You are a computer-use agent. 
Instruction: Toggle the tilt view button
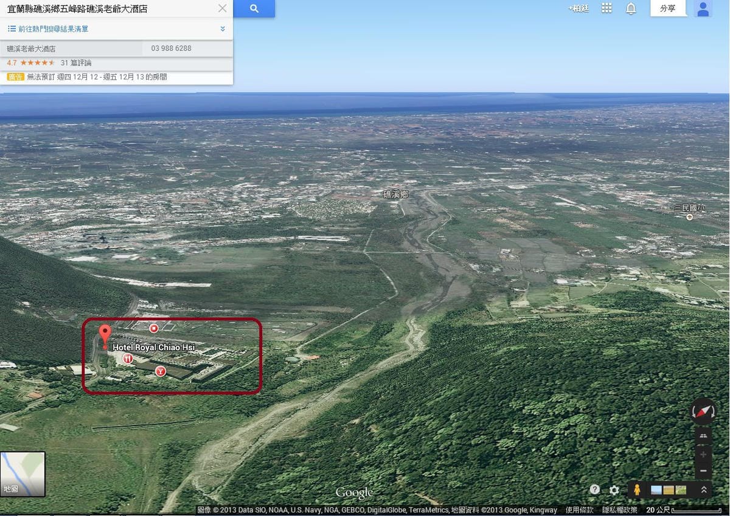[x=703, y=436]
